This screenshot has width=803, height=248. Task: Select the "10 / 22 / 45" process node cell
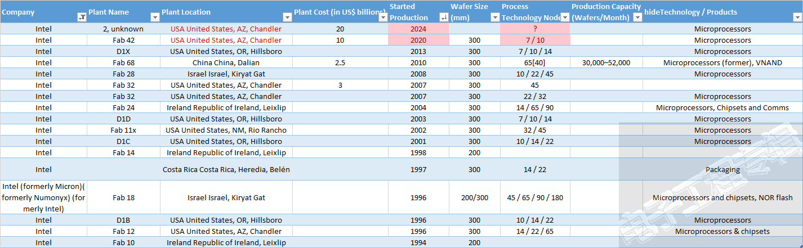coord(535,74)
